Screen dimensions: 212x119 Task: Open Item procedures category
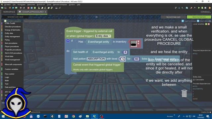tap(11, 43)
